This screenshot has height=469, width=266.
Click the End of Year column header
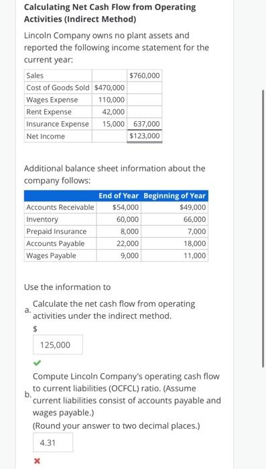pyautogui.click(x=119, y=196)
